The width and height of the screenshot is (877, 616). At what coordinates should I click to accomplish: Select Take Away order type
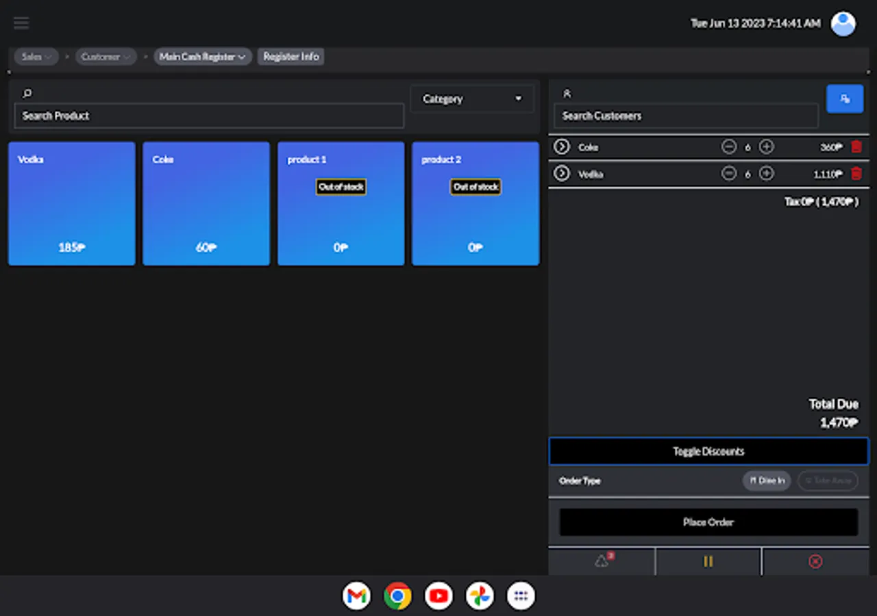(828, 480)
